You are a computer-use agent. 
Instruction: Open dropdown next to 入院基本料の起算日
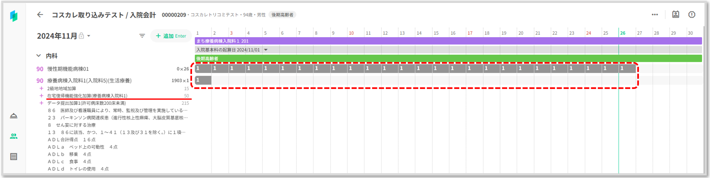tap(266, 50)
